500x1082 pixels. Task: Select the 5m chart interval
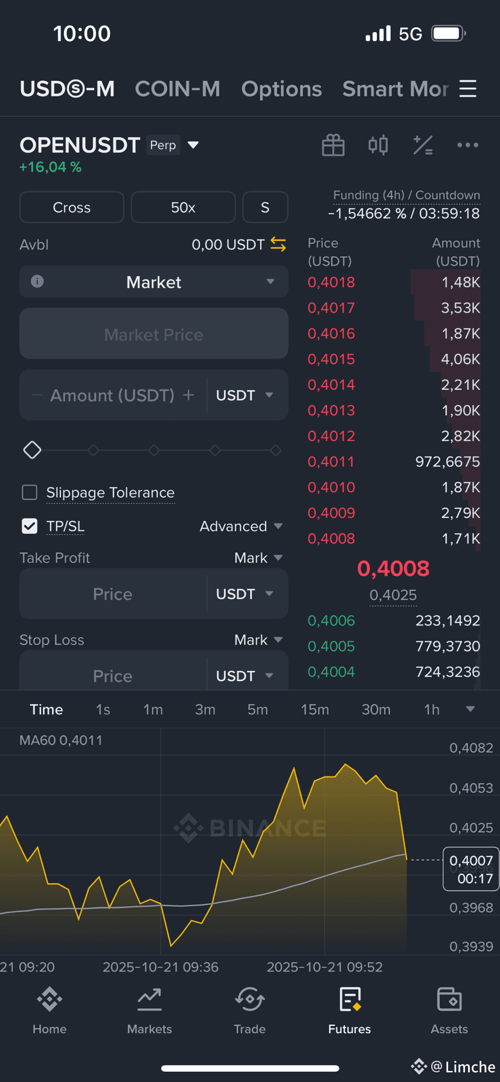pos(257,709)
